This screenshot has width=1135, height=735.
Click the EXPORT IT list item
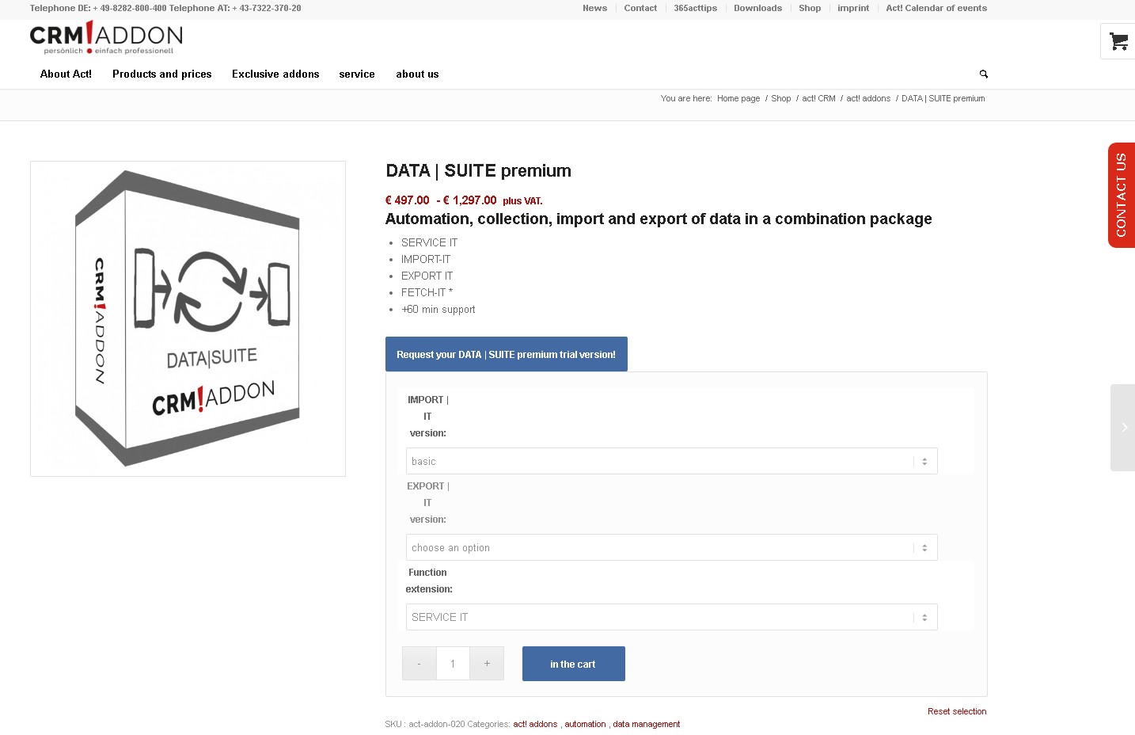pyautogui.click(x=427, y=276)
